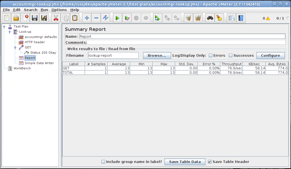Create a new test plan from toolbar
The width and height of the screenshot is (291, 169).
click(7, 18)
